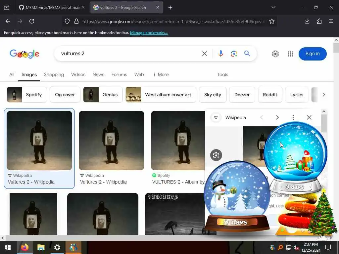The width and height of the screenshot is (339, 254).
Task: Open the Firefox View icon in the tab strip
Action: click(x=7, y=8)
